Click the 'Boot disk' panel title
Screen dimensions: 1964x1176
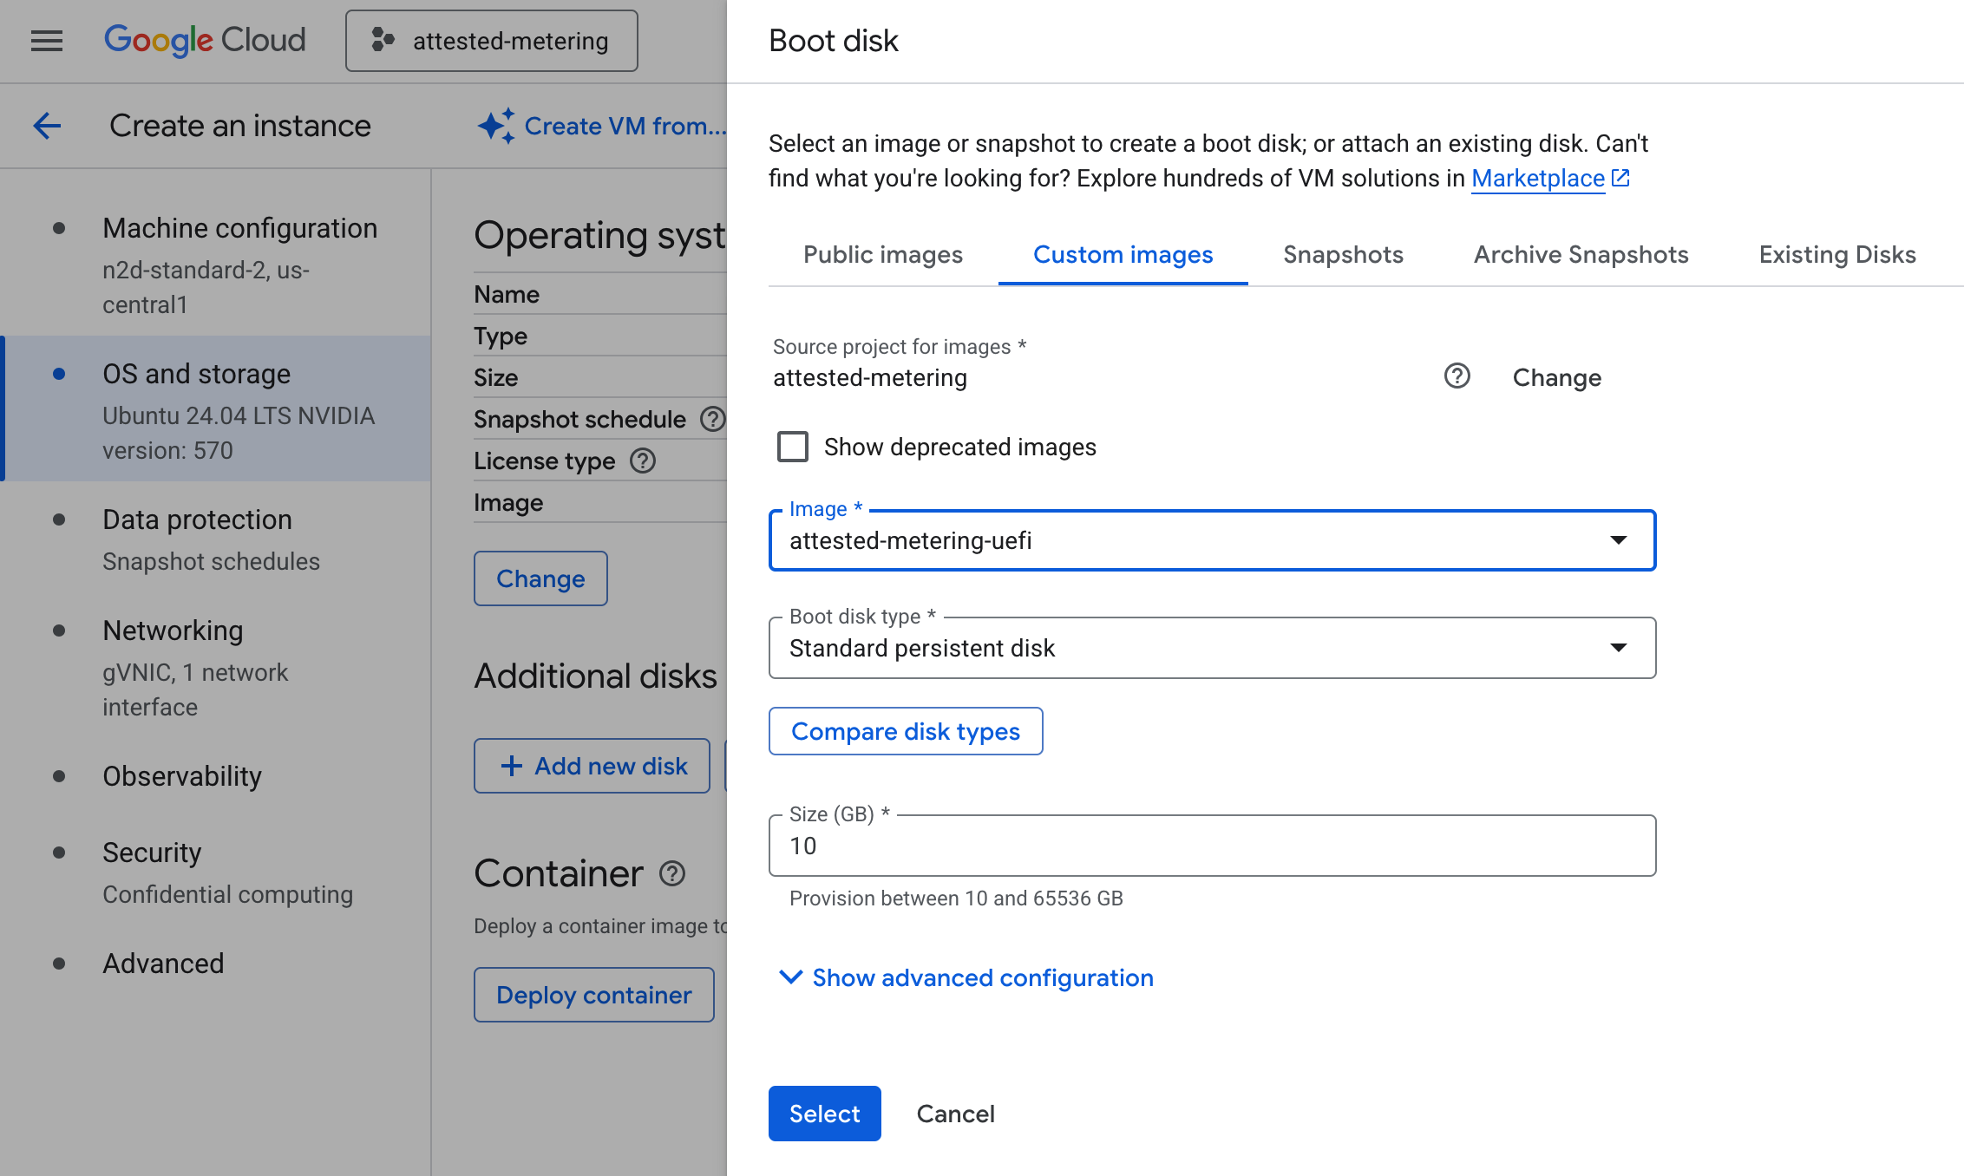(x=834, y=41)
